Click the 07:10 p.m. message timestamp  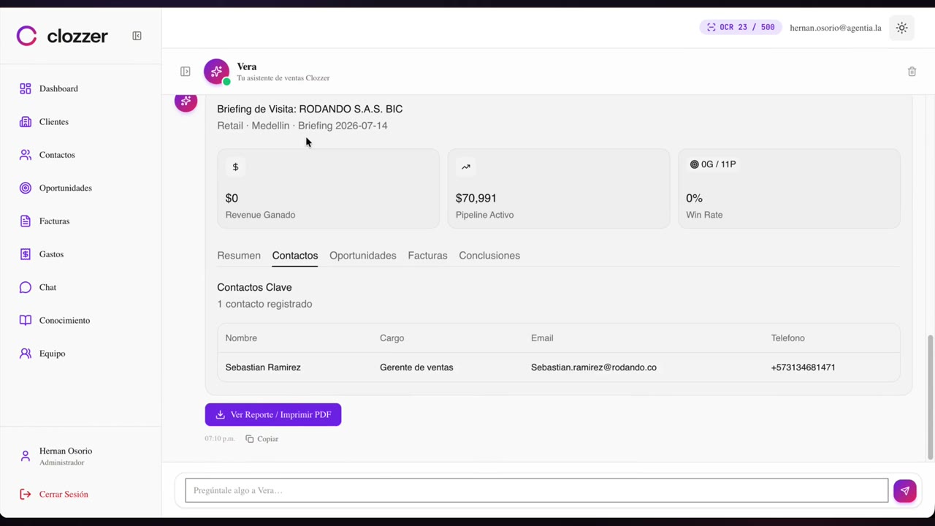pos(220,439)
